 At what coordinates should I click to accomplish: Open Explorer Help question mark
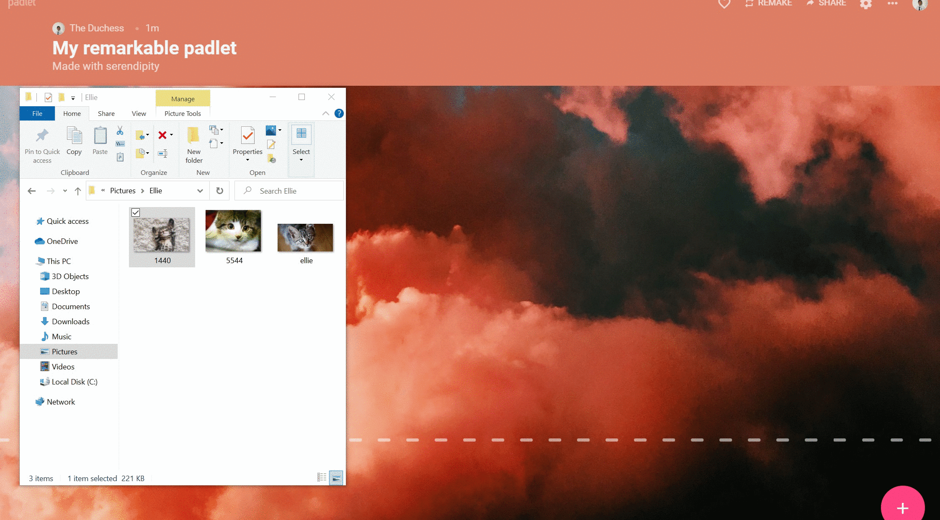[x=339, y=113]
